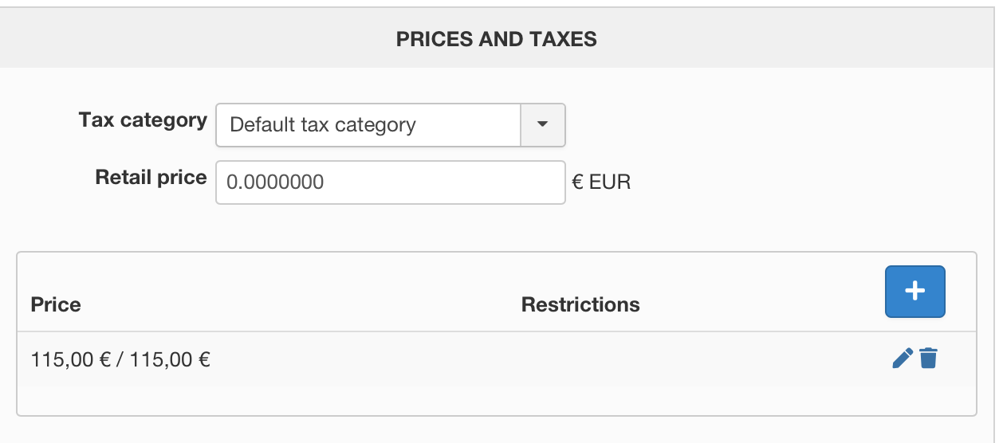The height and width of the screenshot is (443, 1003).
Task: Focus the Retail price input field
Action: click(x=390, y=182)
